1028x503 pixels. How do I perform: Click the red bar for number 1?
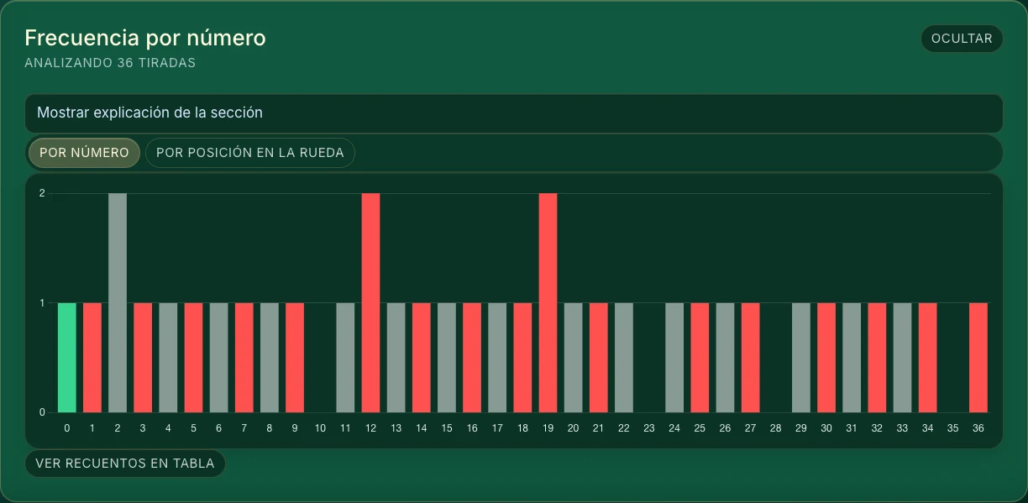[x=92, y=358]
